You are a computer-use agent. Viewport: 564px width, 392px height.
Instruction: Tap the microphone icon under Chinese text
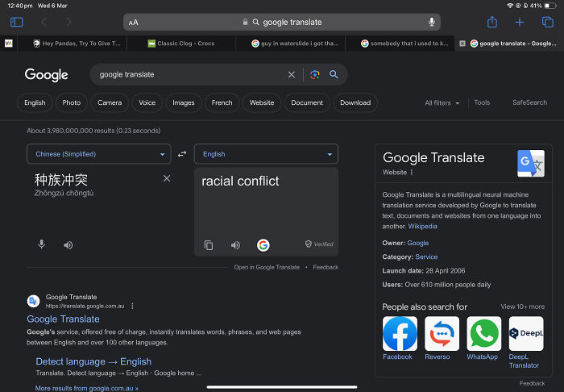point(42,244)
